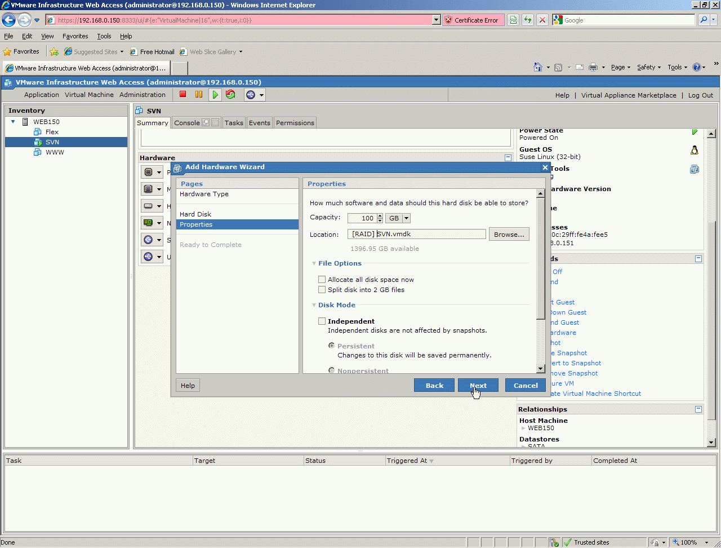721x548 pixels.
Task: Click Next in Add Hardware Wizard
Action: 478,386
